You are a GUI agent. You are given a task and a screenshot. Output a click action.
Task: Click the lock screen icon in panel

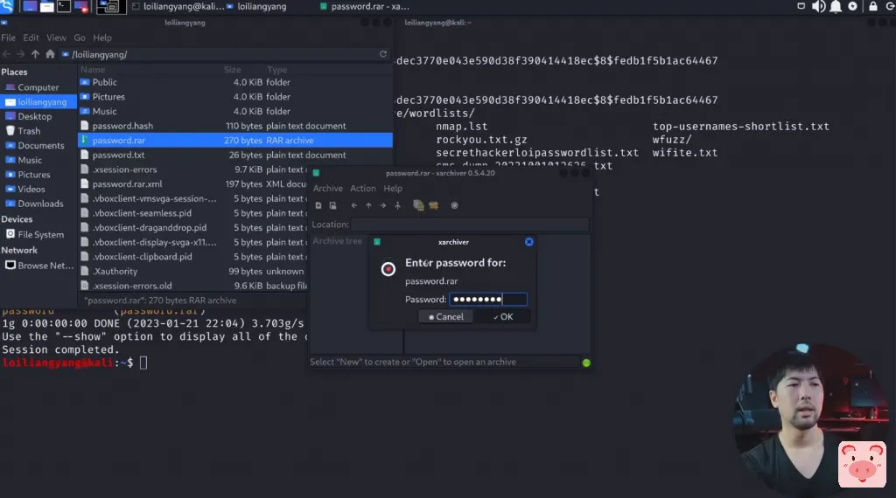tap(873, 6)
